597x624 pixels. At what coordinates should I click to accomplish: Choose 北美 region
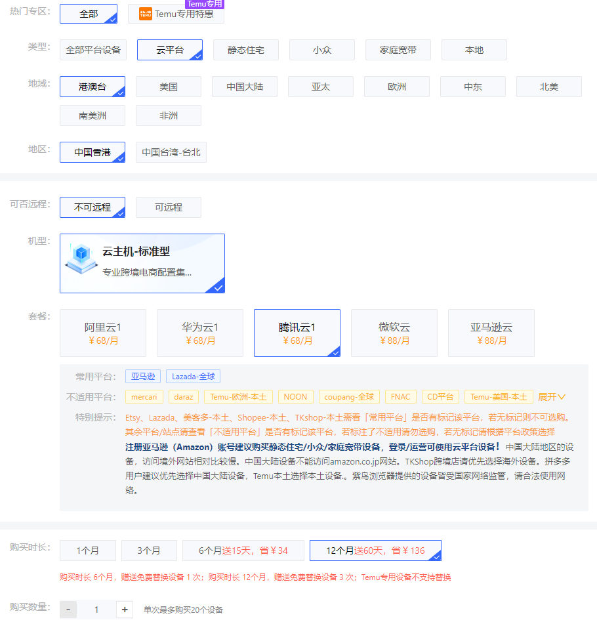click(x=549, y=87)
